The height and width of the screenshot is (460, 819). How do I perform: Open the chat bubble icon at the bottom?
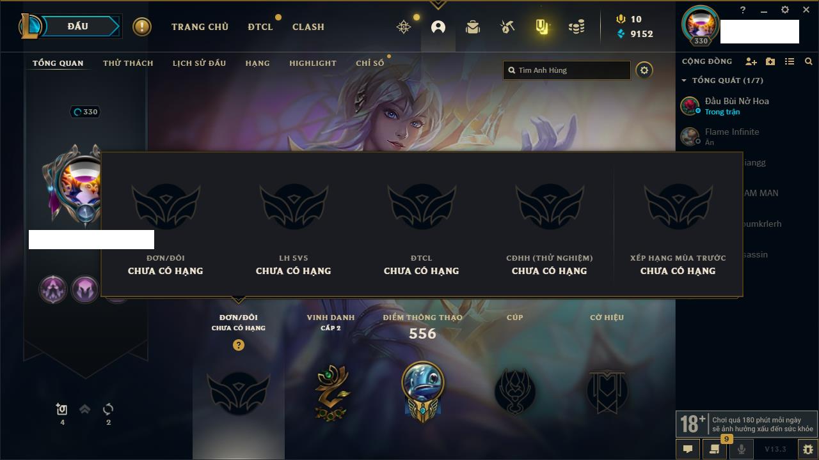point(688,449)
